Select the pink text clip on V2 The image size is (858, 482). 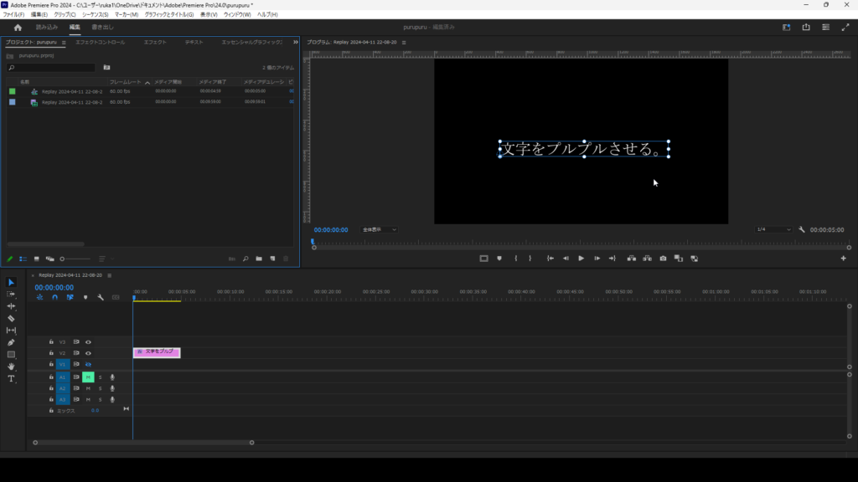(x=157, y=352)
